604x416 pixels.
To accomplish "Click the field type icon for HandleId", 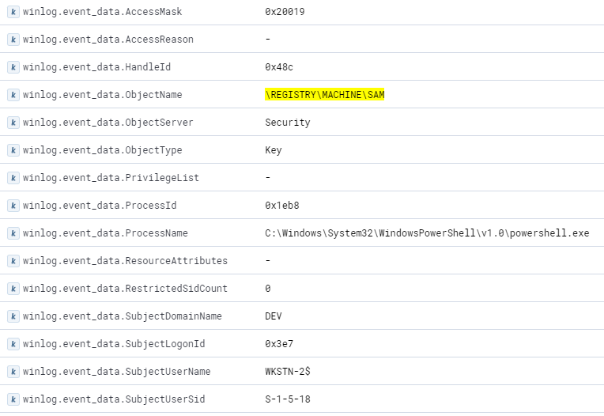I will point(13,67).
